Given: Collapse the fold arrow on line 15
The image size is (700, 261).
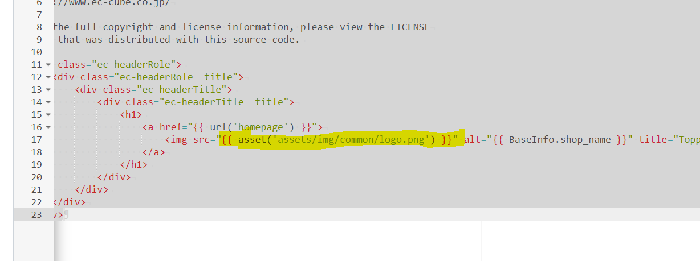Looking at the screenshot, I should pos(48,115).
